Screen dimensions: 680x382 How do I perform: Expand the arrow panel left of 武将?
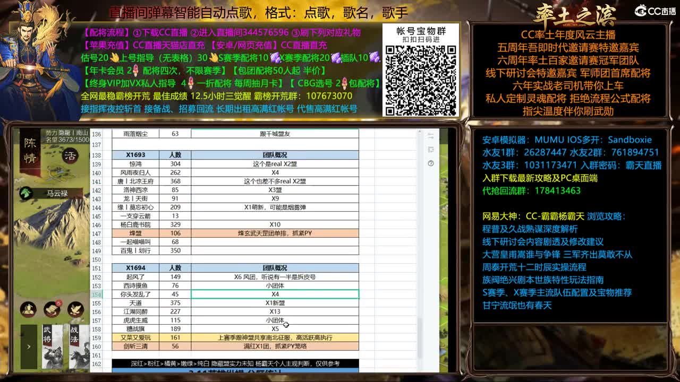click(x=29, y=346)
